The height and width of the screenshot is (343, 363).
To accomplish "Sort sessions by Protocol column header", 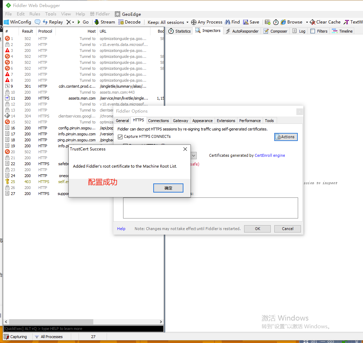I will (45, 31).
